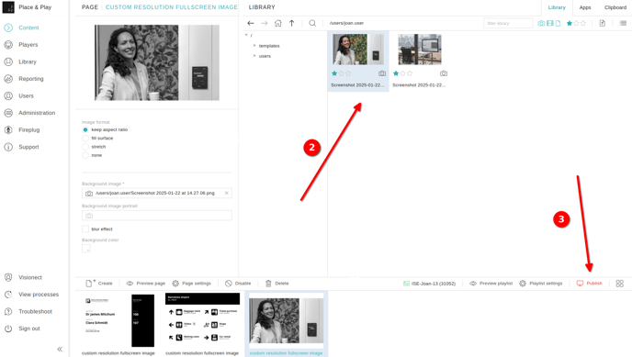Toggle image file type filter
This screenshot has width=632, height=357.
[541, 23]
